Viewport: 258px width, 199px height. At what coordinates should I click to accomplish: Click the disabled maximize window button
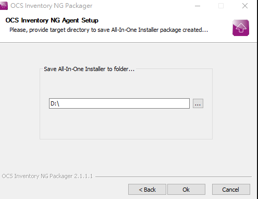click(x=221, y=6)
